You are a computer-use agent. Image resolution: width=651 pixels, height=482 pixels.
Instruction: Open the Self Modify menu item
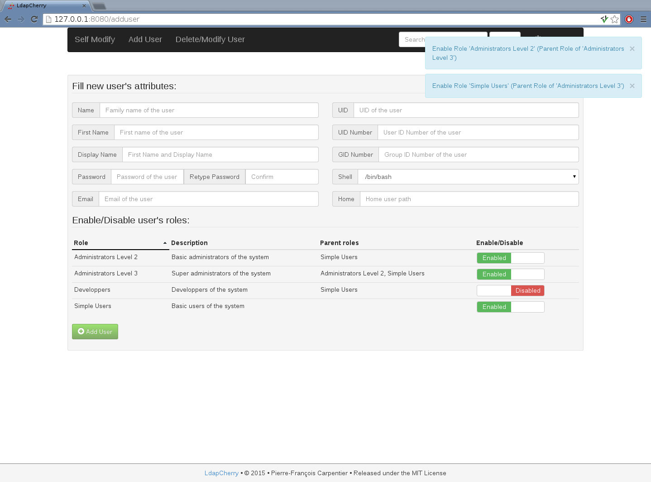pyautogui.click(x=95, y=40)
